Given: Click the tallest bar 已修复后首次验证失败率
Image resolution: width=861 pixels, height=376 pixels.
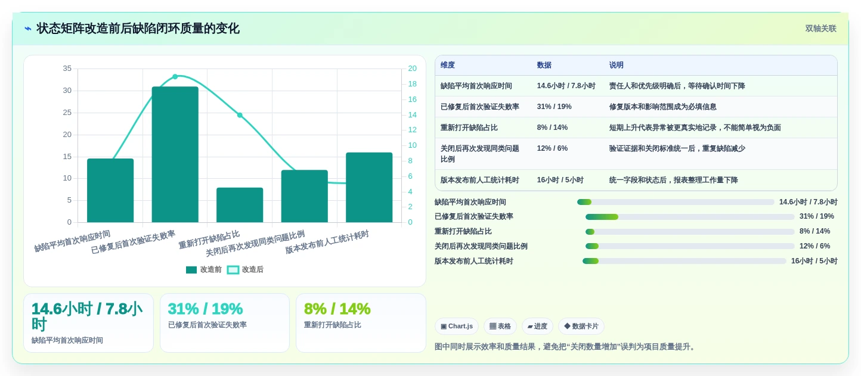Looking at the screenshot, I should [175, 154].
